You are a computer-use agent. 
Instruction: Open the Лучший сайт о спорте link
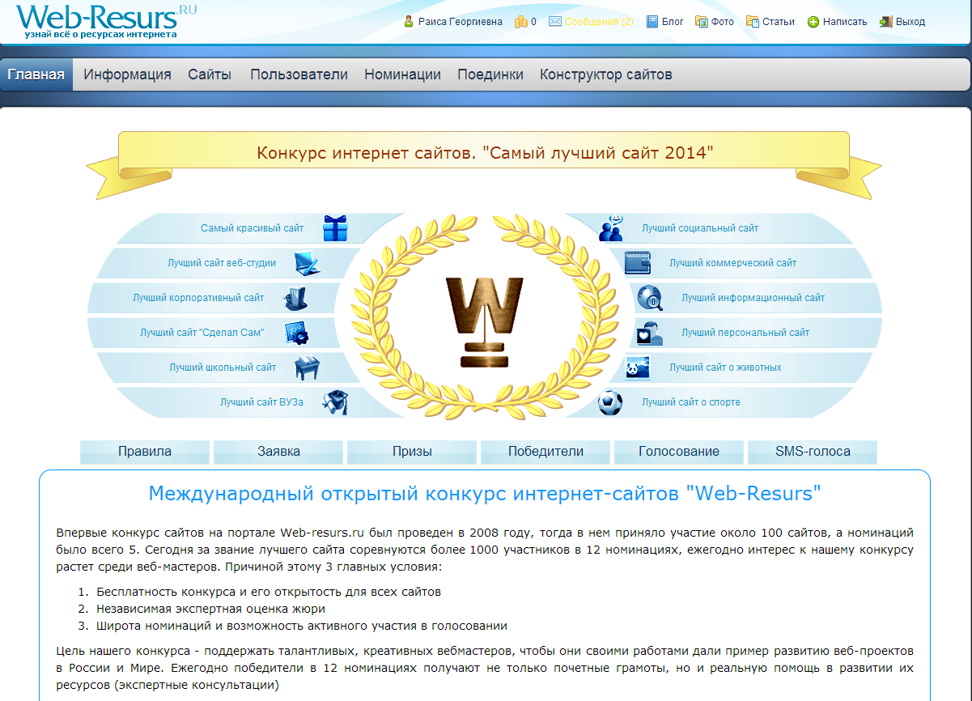coord(691,402)
